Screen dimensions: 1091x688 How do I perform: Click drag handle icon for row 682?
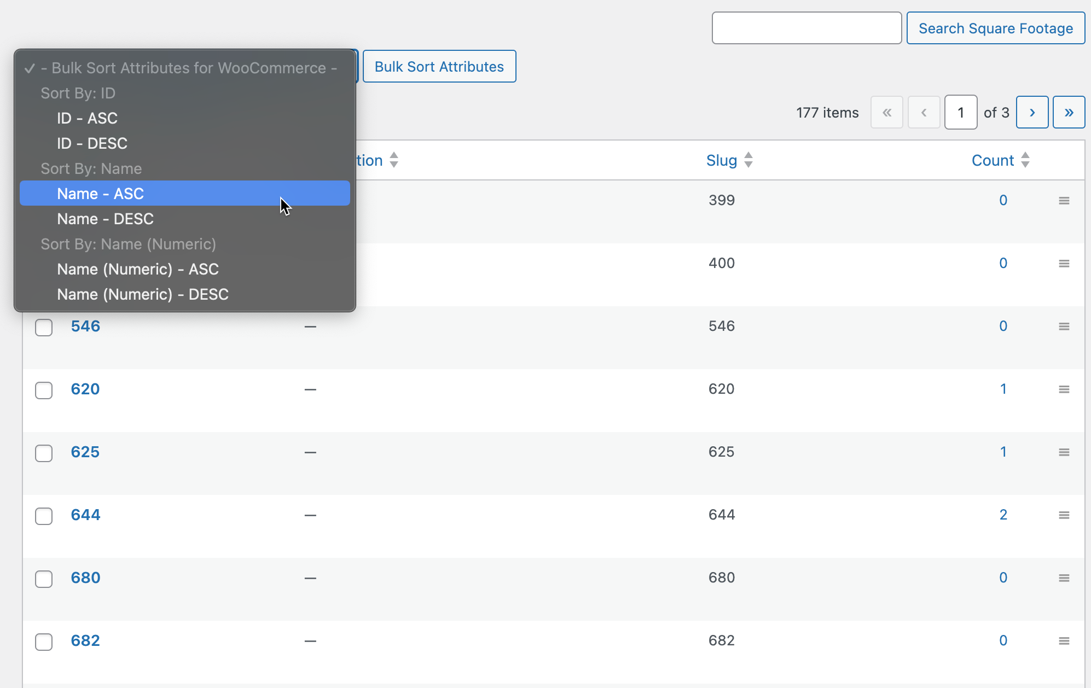point(1064,641)
